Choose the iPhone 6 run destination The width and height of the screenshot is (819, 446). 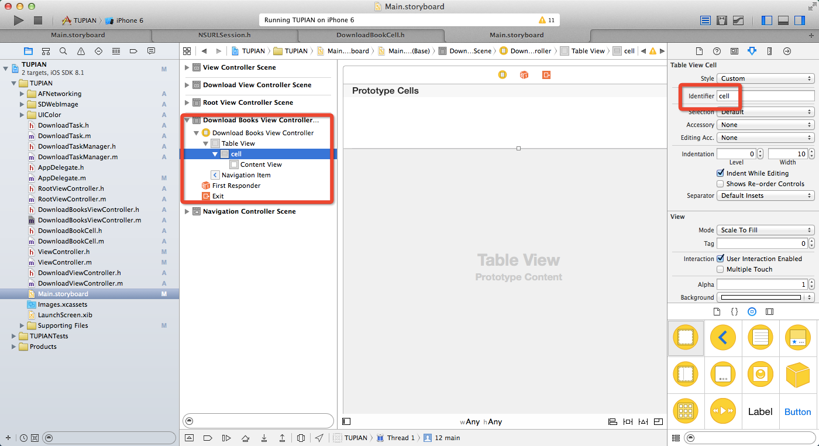(x=125, y=20)
